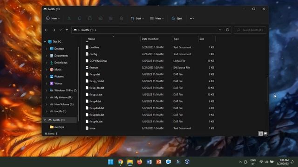Switch to large thumbnails view button
The height and width of the screenshot is (167, 298).
pos(265,134)
